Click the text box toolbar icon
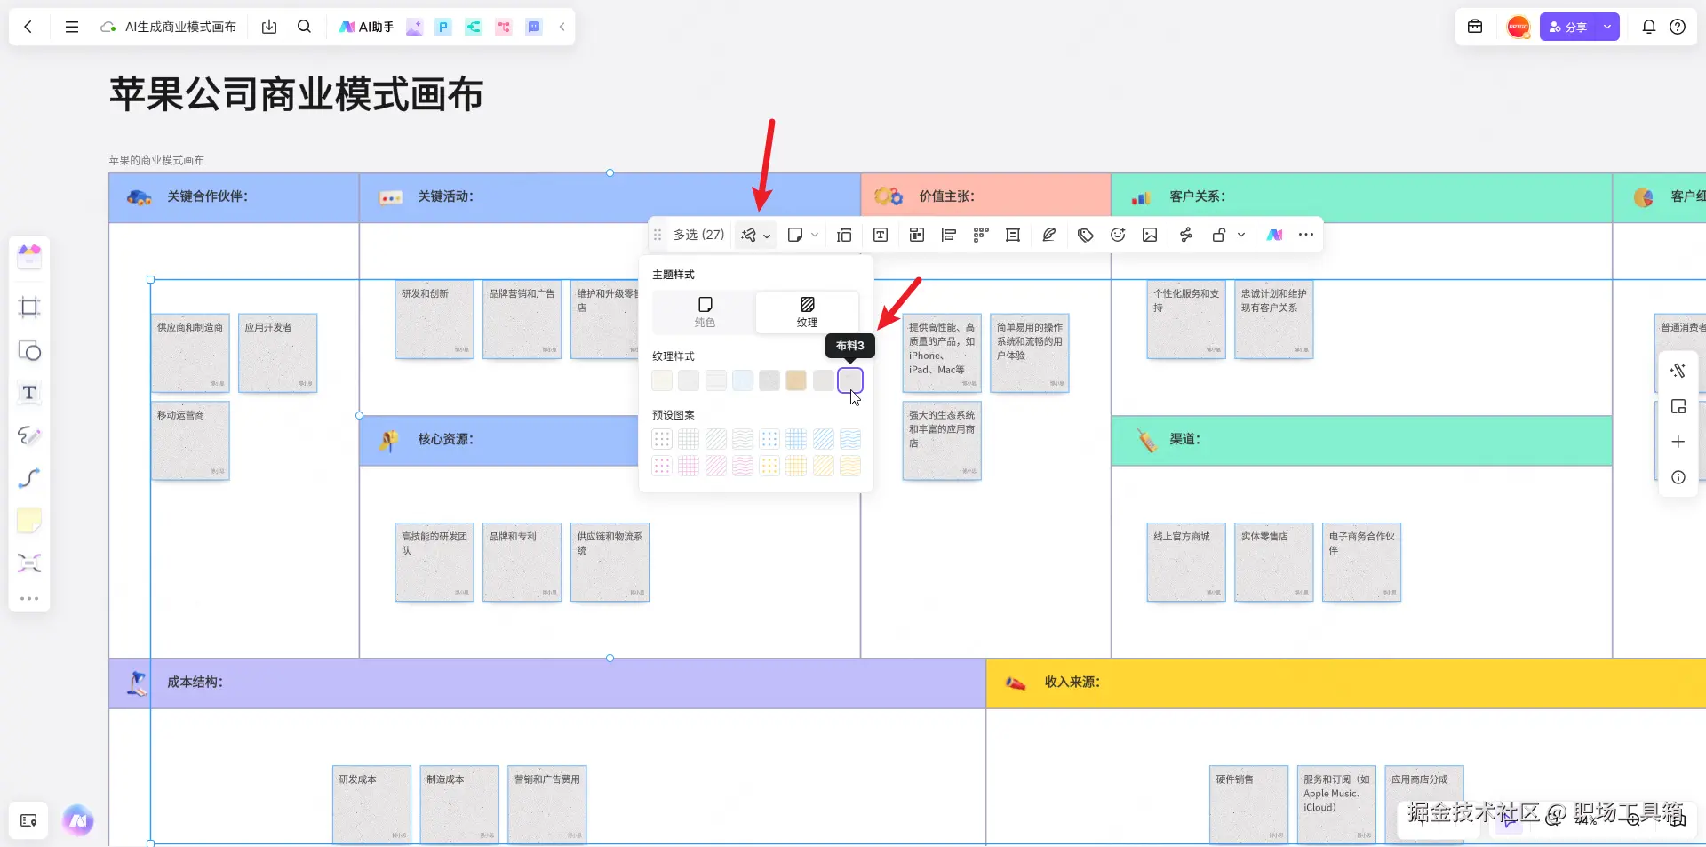The height and width of the screenshot is (847, 1706). click(881, 235)
